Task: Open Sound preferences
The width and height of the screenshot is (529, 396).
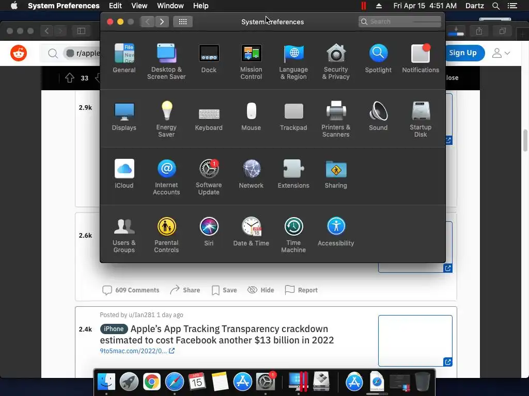Action: point(378,116)
